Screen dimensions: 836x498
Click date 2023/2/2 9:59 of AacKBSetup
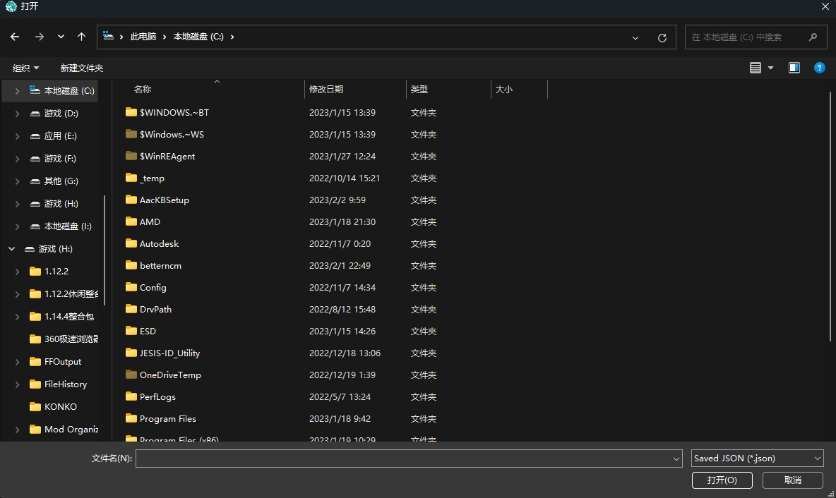[x=338, y=200]
